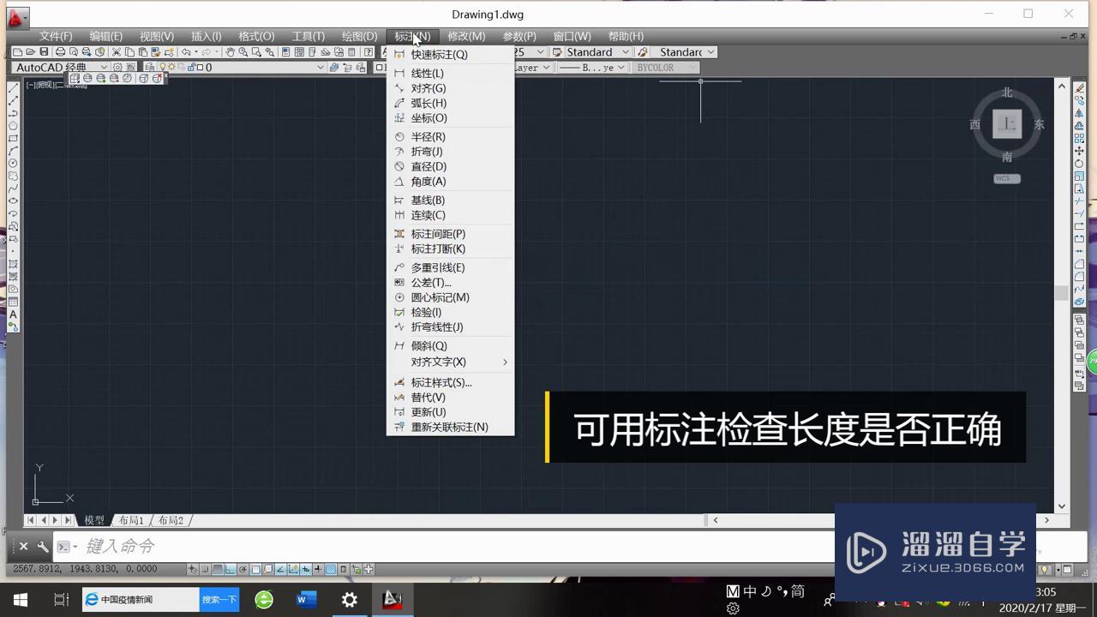Open the BYCOLOR plot style dropdown

pyautogui.click(x=692, y=68)
